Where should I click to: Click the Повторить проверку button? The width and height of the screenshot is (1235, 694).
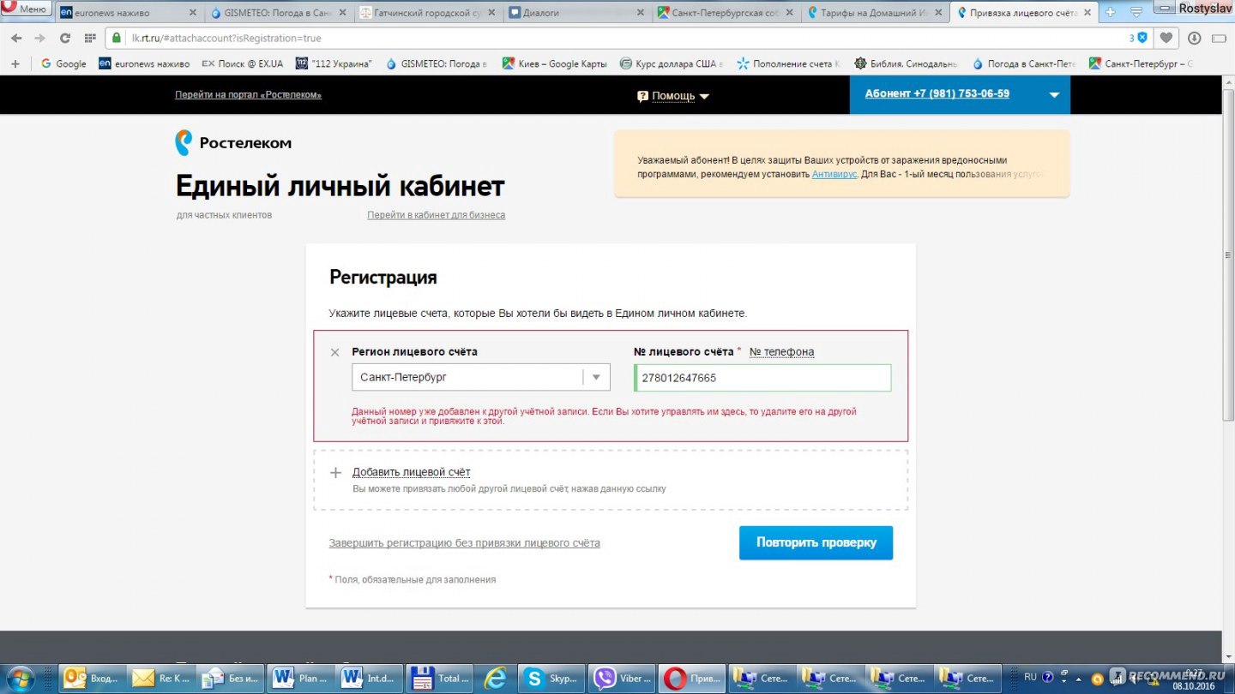pyautogui.click(x=816, y=542)
